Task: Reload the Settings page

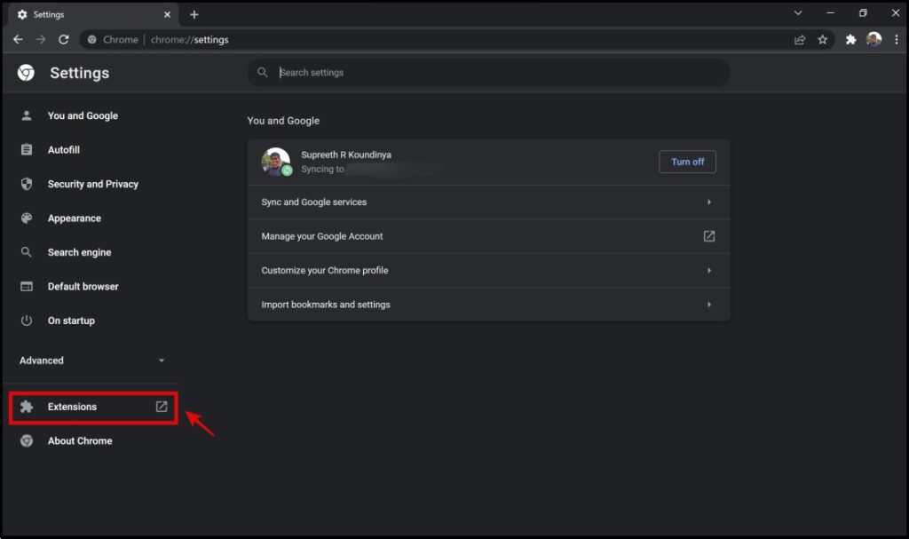Action: click(64, 39)
